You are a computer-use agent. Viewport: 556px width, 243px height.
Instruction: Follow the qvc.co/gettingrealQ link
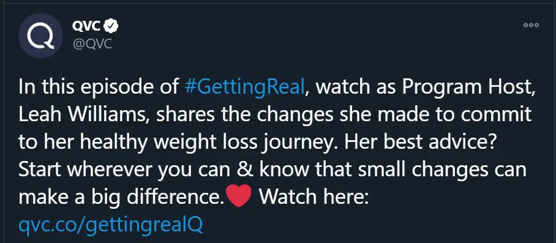111,224
